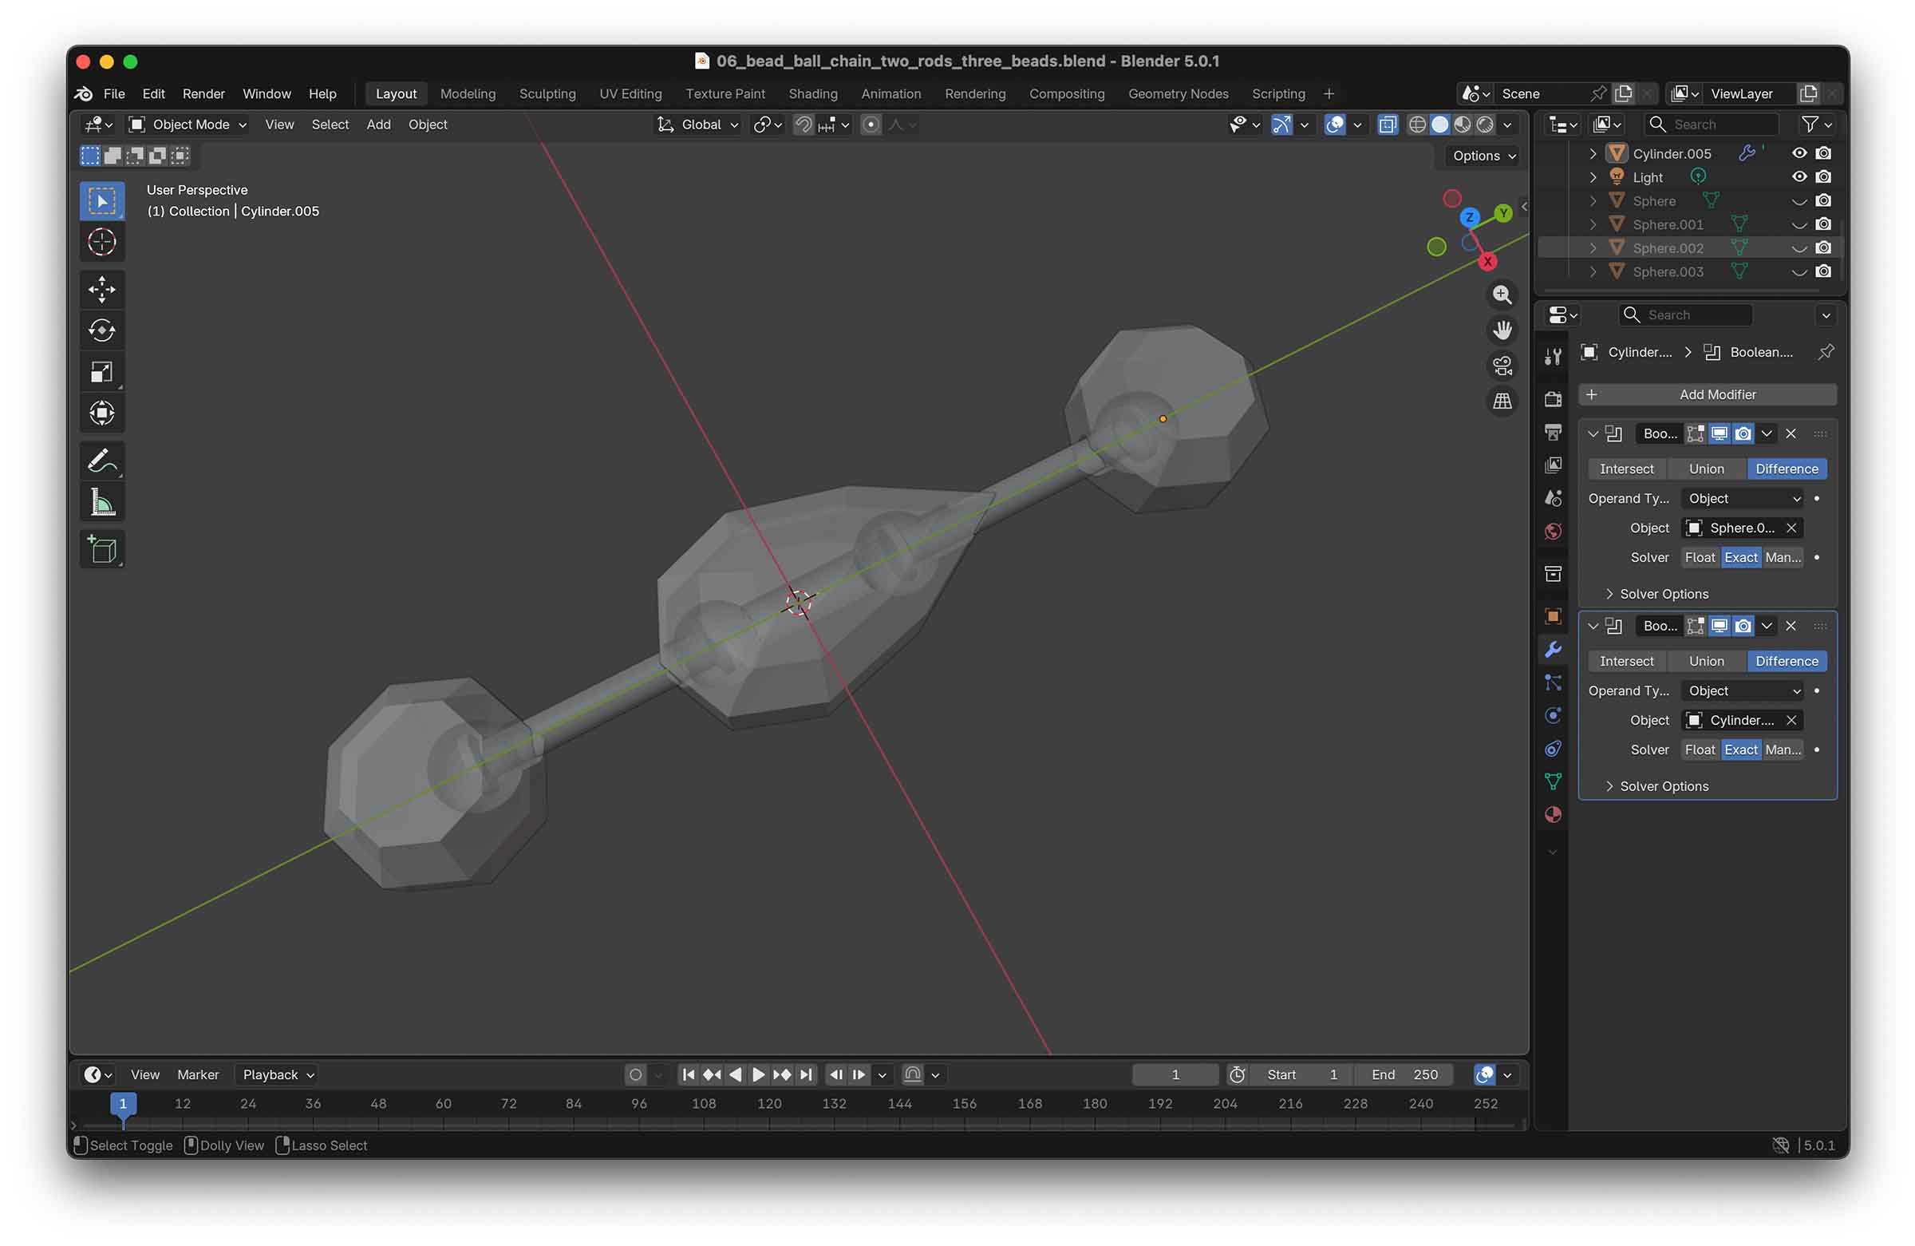
Task: Open the Object Mode dropdown
Action: coord(189,125)
